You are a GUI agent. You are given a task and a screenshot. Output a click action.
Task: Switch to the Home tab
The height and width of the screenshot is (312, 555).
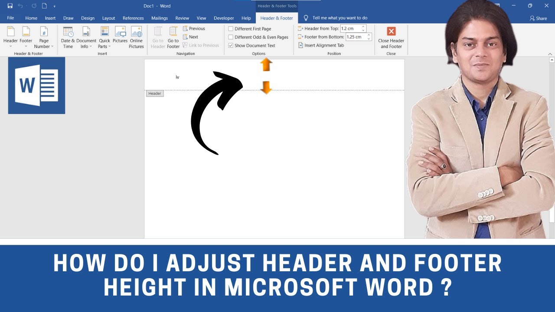click(x=31, y=18)
